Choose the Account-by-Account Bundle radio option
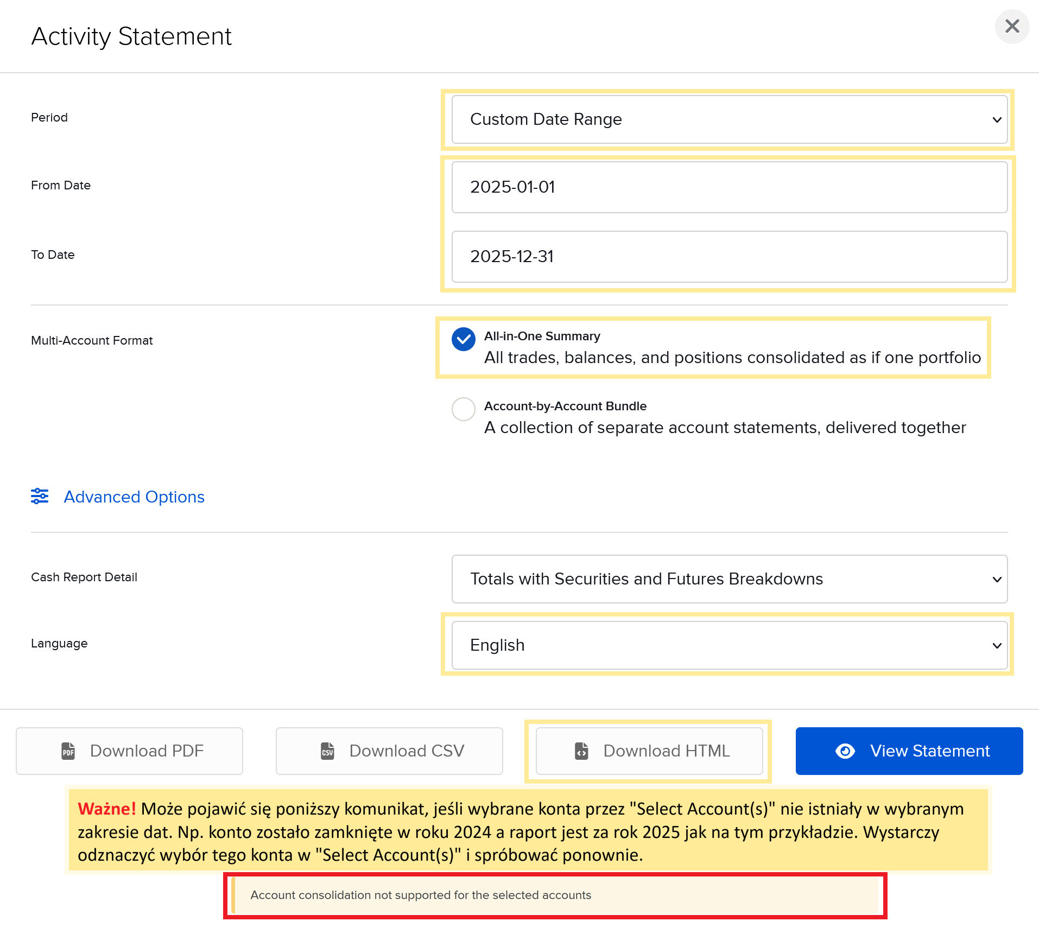The image size is (1039, 934). pos(464,409)
